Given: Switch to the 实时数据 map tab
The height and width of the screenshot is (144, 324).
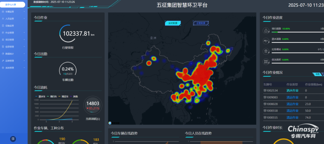Looking at the screenshot, I should (x=172, y=23).
